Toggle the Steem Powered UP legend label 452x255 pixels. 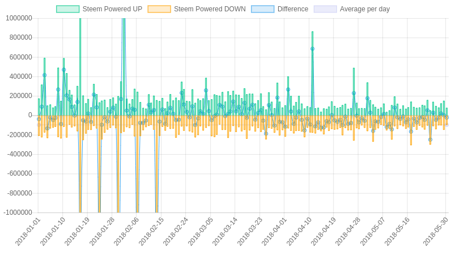[112, 9]
